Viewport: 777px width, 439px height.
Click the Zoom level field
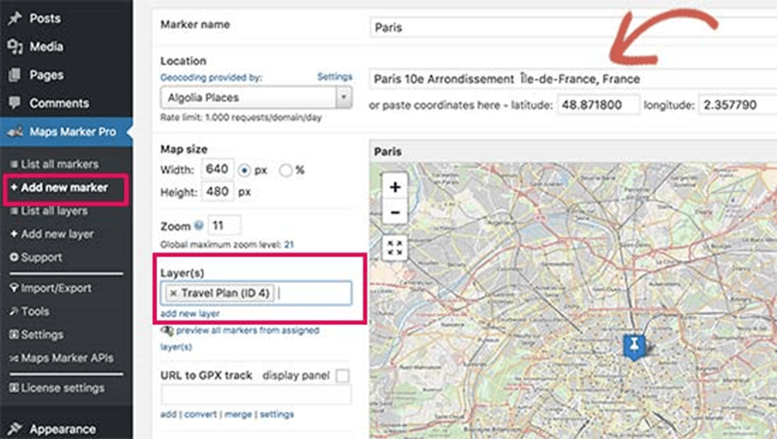pos(224,225)
